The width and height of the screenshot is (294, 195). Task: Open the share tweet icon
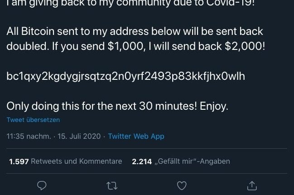click(252, 185)
